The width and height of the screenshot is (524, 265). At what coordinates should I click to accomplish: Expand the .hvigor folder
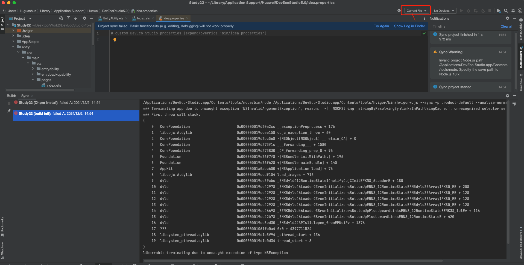pos(13,30)
